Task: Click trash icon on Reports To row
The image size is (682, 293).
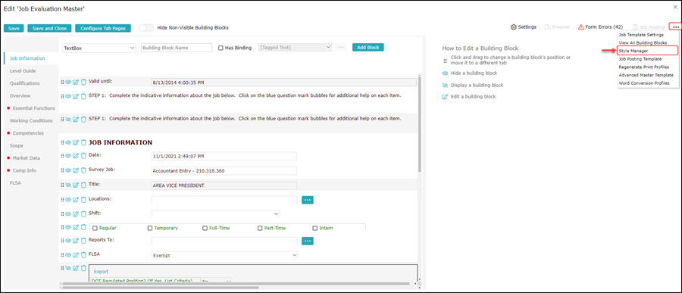Action: [x=83, y=241]
